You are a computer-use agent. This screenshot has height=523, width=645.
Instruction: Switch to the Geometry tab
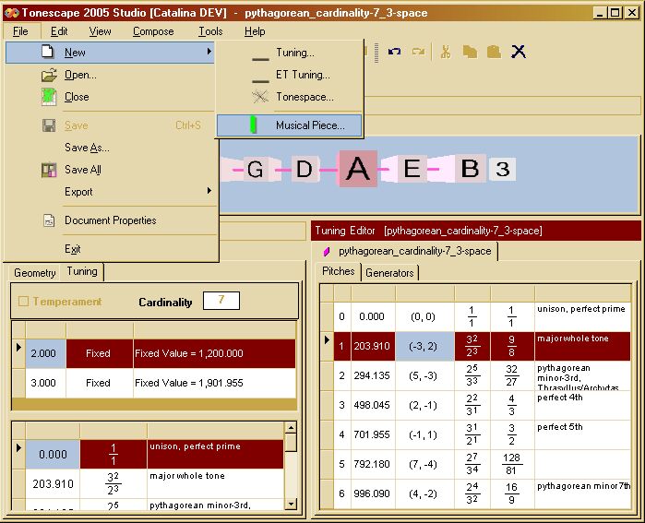click(34, 273)
